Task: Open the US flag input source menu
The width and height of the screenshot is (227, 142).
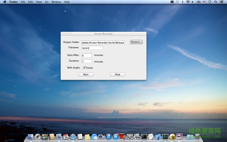Action: 204,2
